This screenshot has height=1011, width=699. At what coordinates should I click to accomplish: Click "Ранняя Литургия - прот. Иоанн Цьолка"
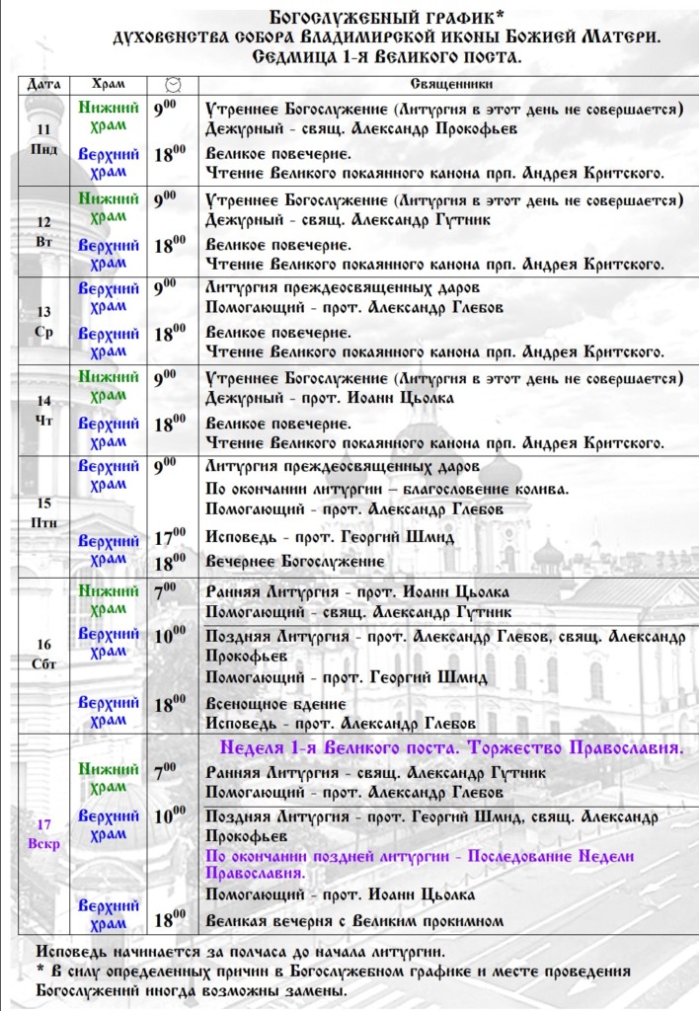click(357, 591)
